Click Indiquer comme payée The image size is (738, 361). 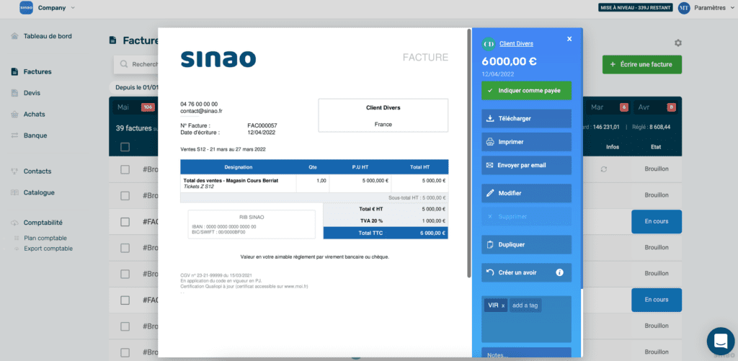pyautogui.click(x=526, y=90)
